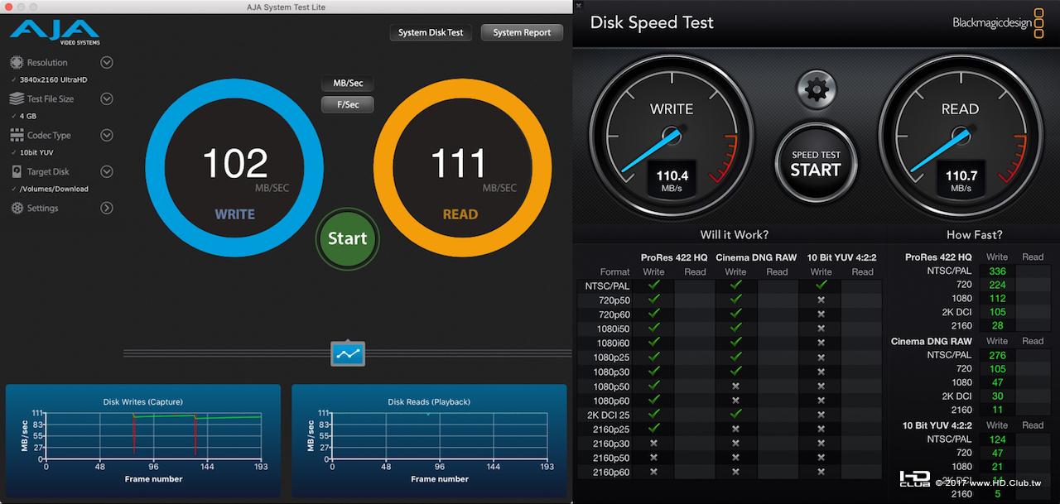Click the Target Disk drive icon
This screenshot has width=1060, height=504.
tap(17, 172)
